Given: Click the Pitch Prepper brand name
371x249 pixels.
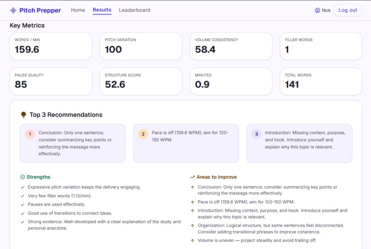Looking at the screenshot, I should pyautogui.click(x=40, y=11).
